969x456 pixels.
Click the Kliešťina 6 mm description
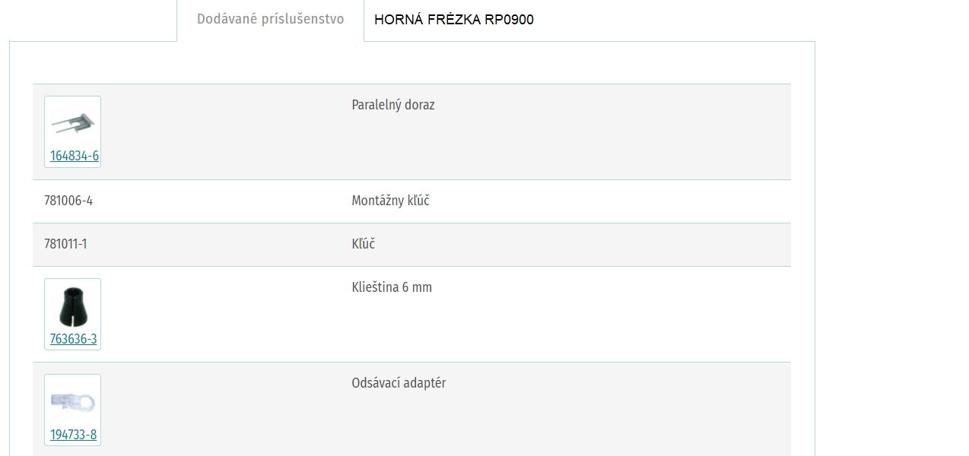point(392,287)
